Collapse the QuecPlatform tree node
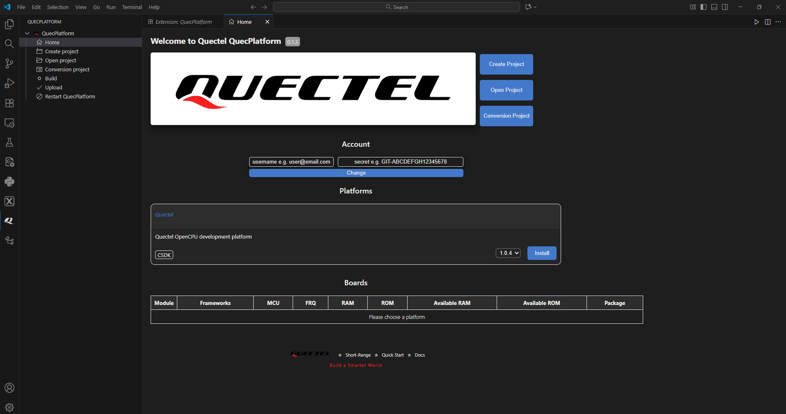 (27, 33)
